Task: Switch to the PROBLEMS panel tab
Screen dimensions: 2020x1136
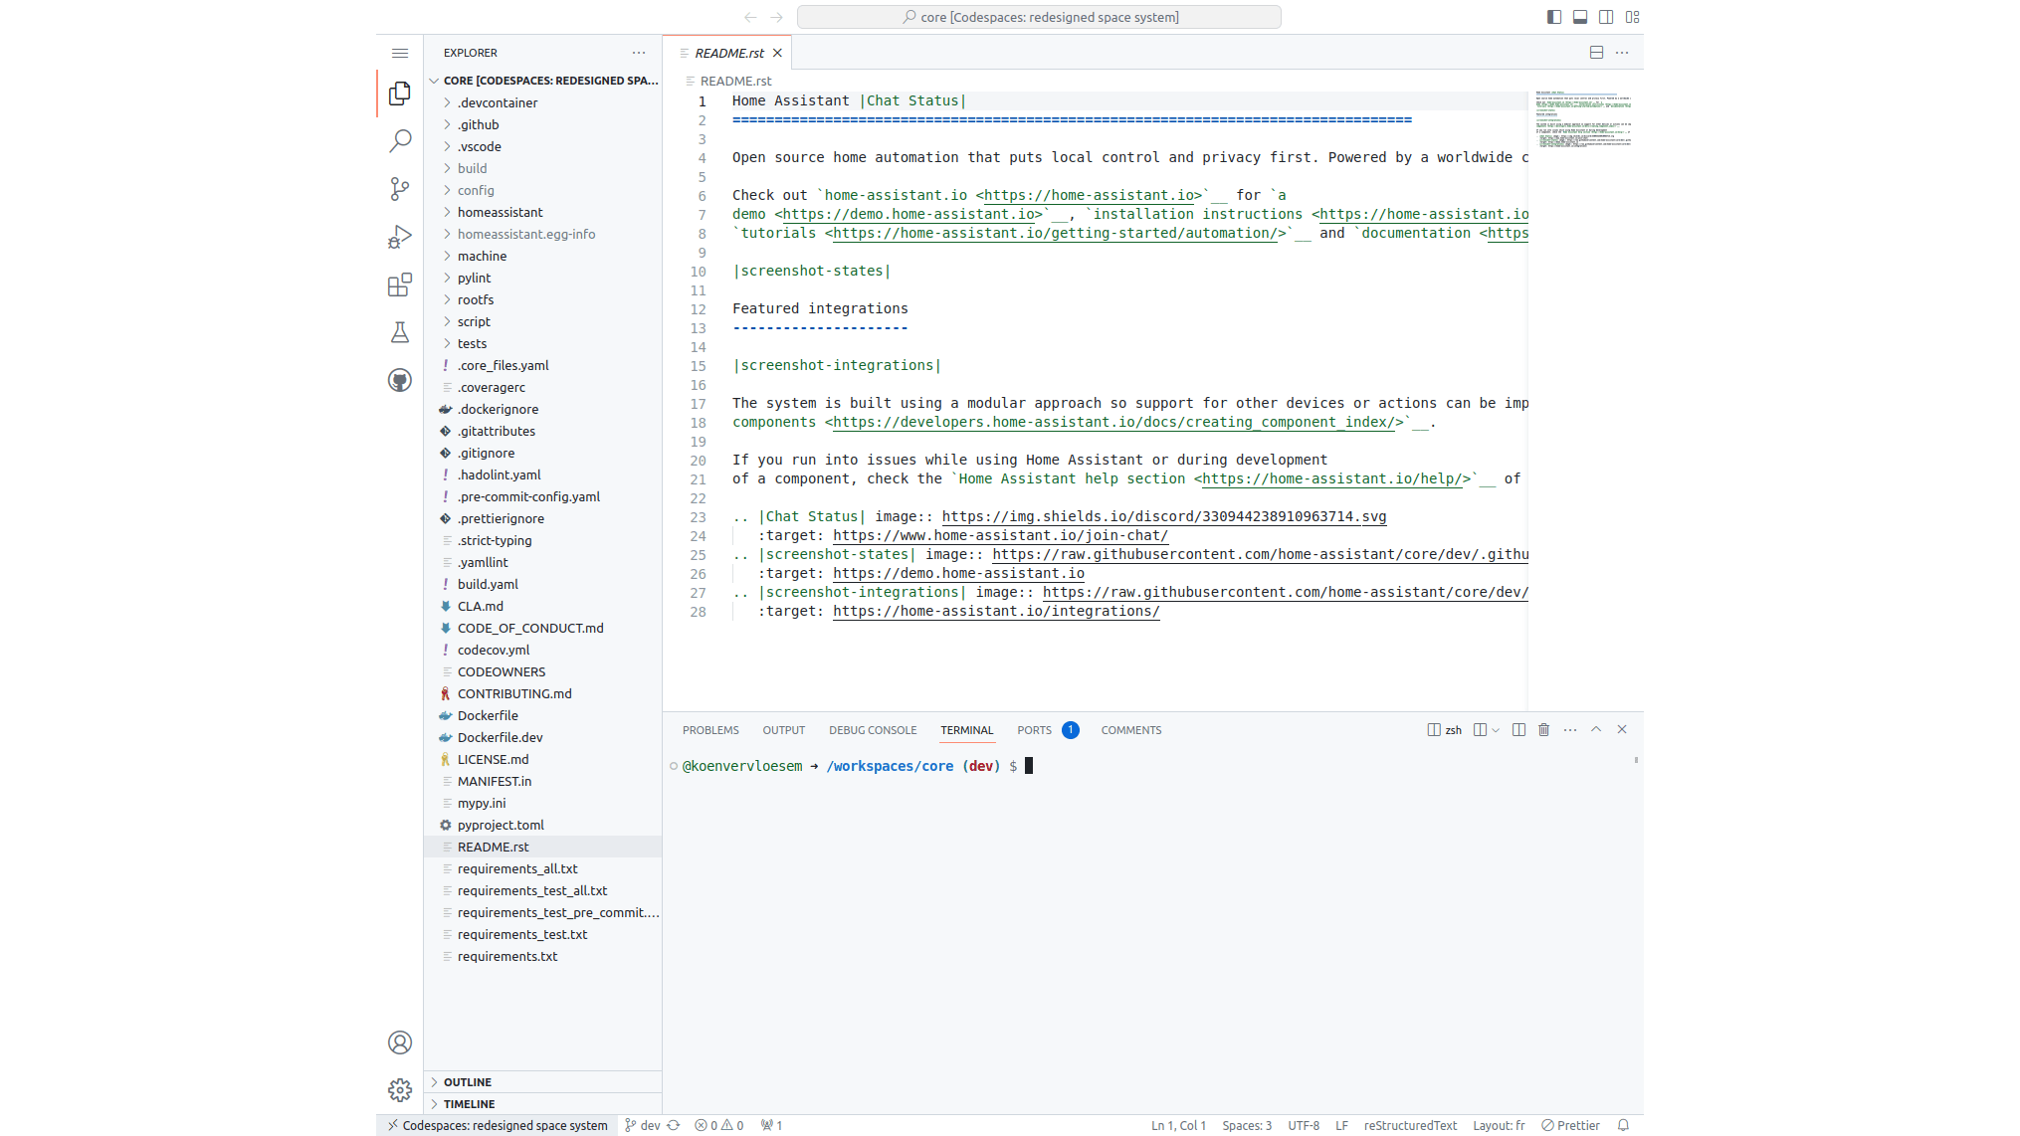Action: point(710,730)
